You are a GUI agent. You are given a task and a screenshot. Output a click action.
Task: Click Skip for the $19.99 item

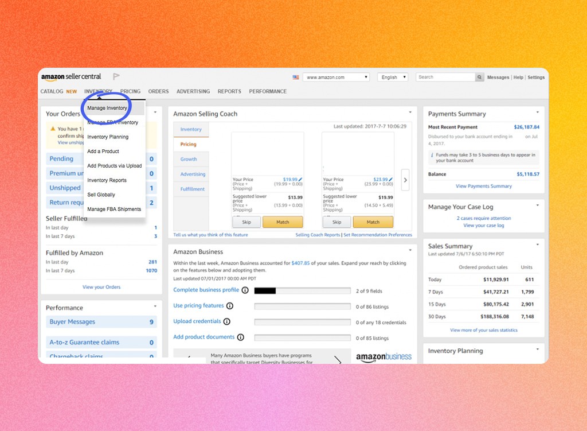click(x=246, y=222)
